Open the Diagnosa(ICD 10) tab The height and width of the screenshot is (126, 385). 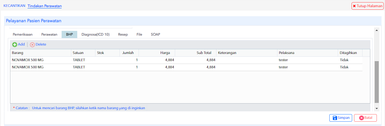[95, 35]
